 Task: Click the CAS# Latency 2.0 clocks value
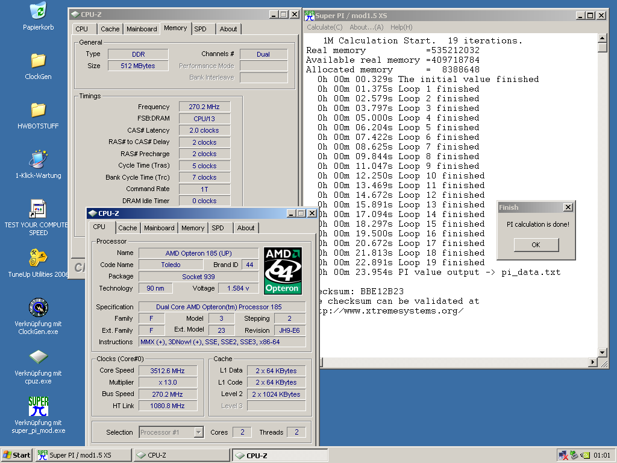click(204, 131)
